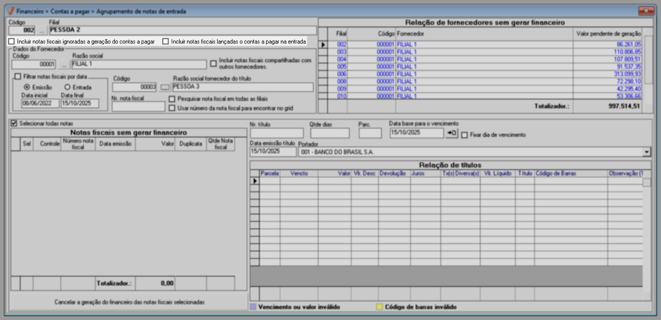This screenshot has height=320, width=661.
Task: Enable including ignored fiscal notes checkbox
Action: tap(12, 41)
